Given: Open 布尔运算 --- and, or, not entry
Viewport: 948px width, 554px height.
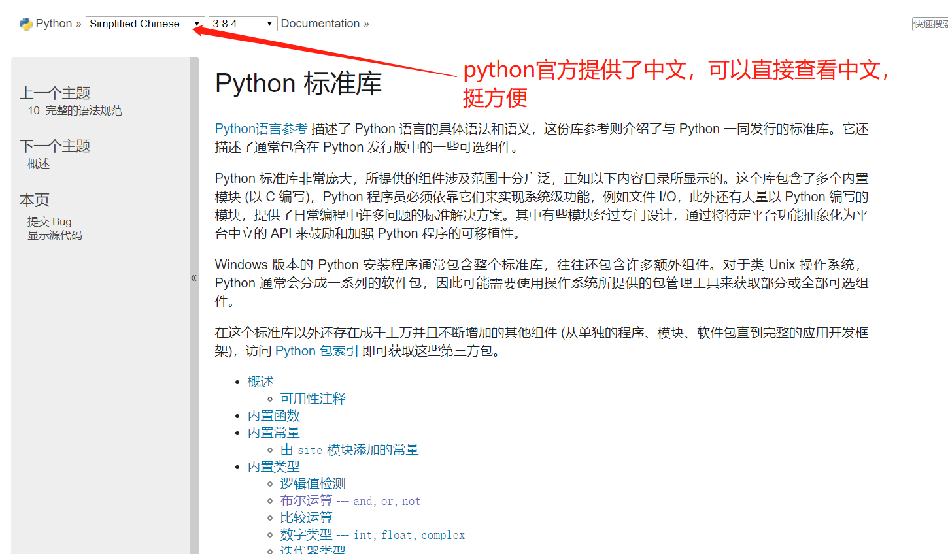Looking at the screenshot, I should pos(350,500).
